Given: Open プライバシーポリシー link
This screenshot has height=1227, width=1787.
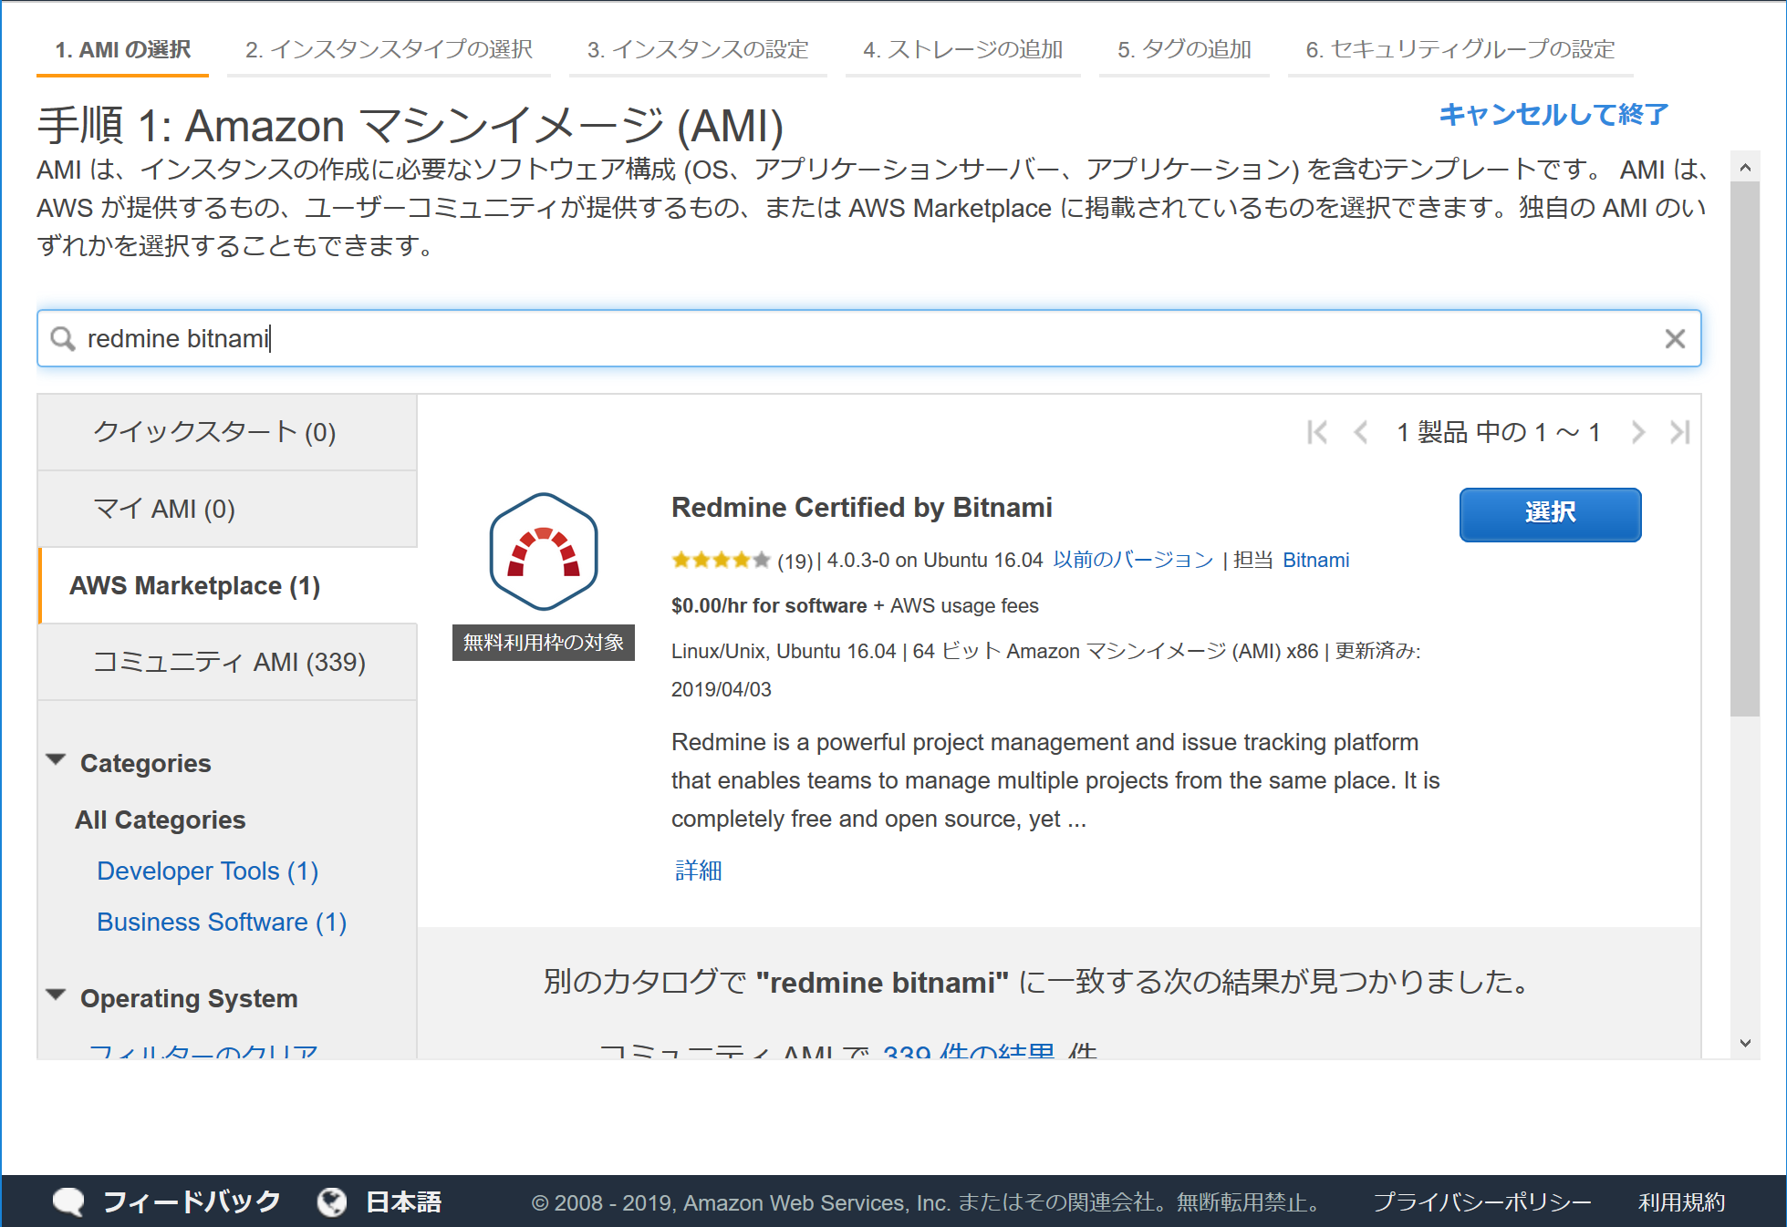Looking at the screenshot, I should (1482, 1202).
